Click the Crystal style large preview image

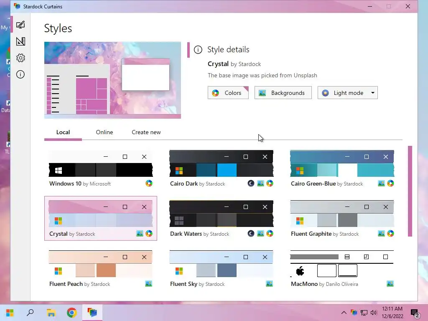(x=112, y=80)
